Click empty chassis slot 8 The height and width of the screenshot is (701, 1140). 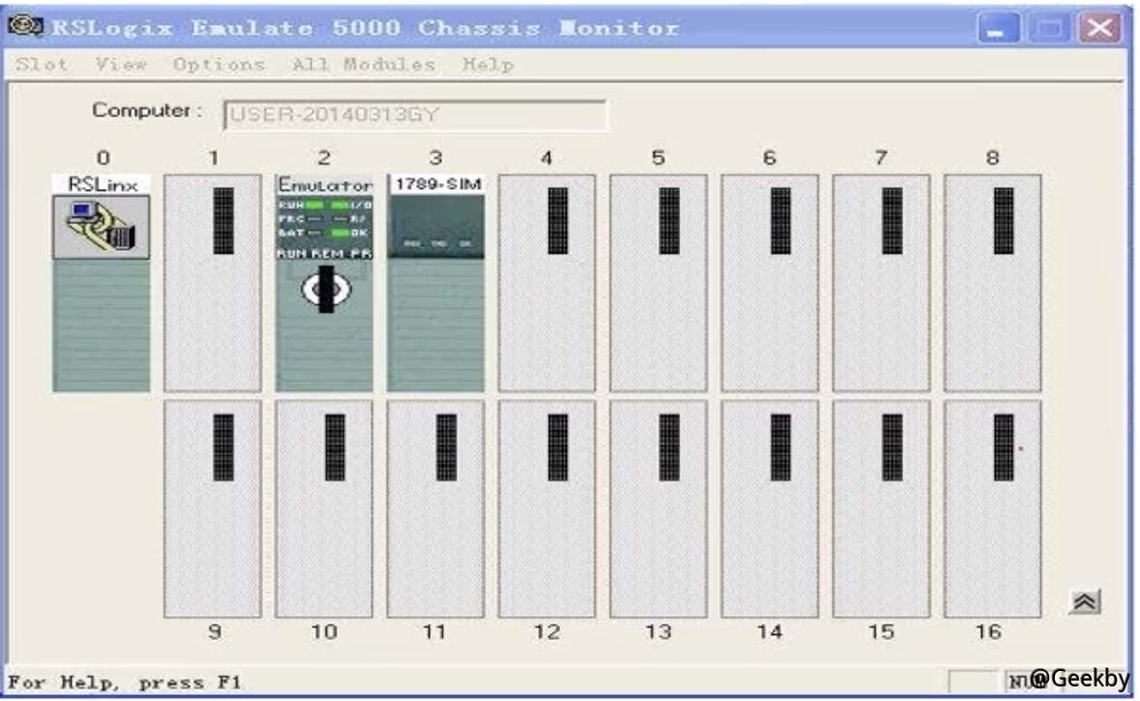992,283
